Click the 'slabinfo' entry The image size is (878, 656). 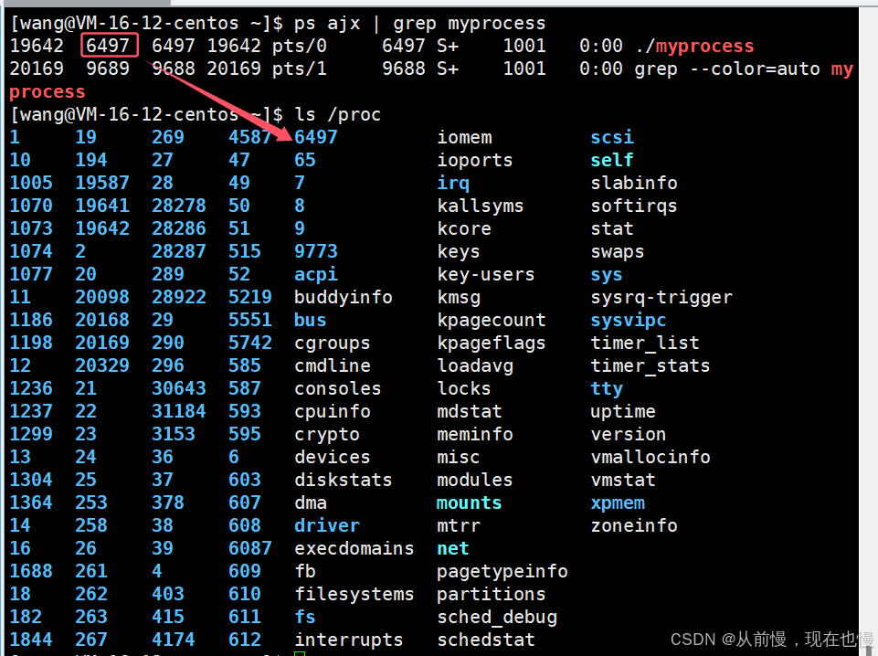click(634, 183)
